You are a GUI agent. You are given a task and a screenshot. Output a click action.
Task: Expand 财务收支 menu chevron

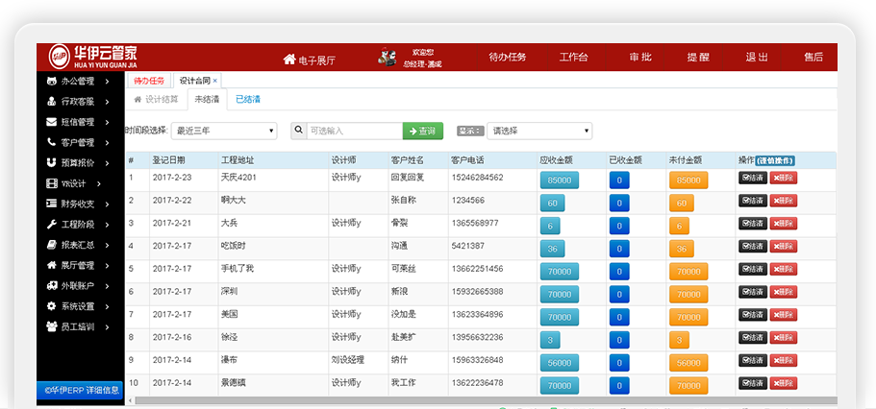(x=107, y=204)
